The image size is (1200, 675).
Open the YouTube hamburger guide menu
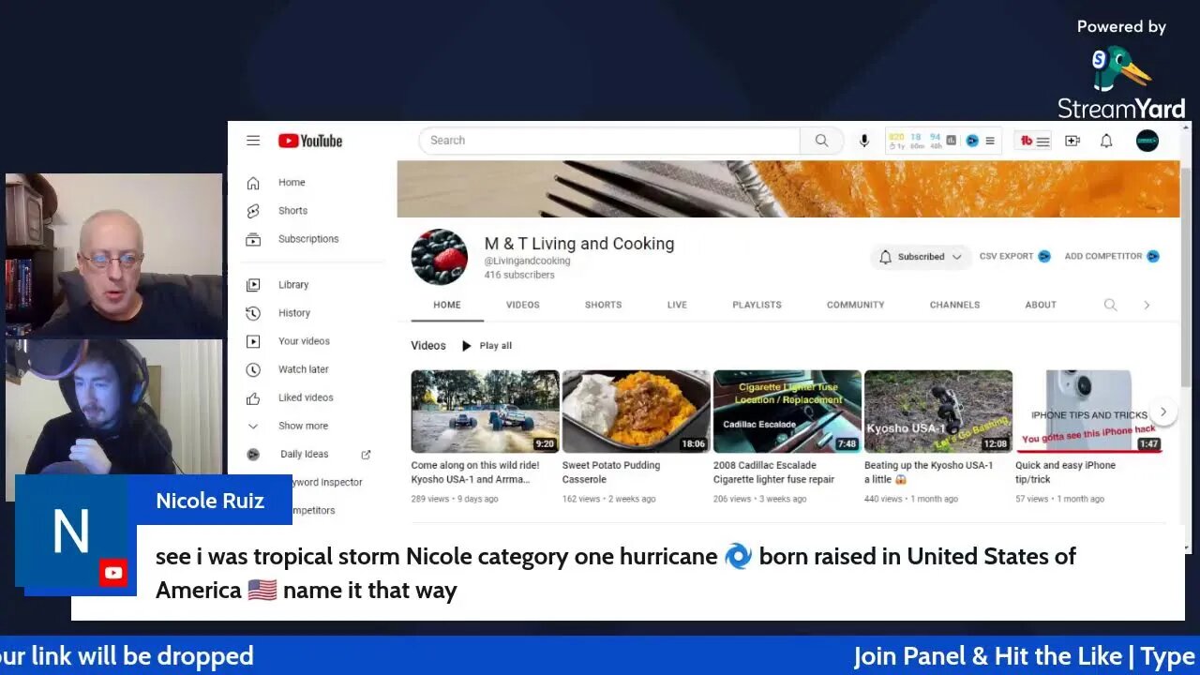pyautogui.click(x=253, y=141)
